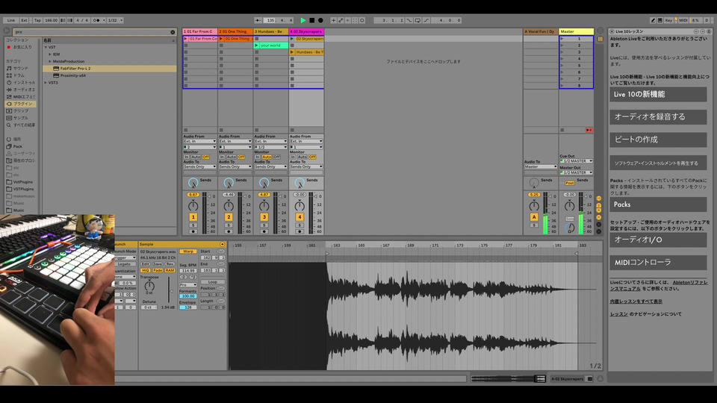Collapse the VST folder in browser
Image resolution: width=717 pixels, height=403 pixels.
tap(46, 47)
